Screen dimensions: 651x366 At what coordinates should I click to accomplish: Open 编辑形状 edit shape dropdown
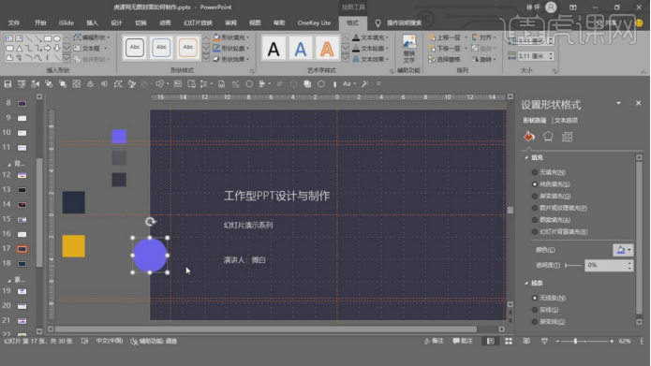click(x=92, y=37)
